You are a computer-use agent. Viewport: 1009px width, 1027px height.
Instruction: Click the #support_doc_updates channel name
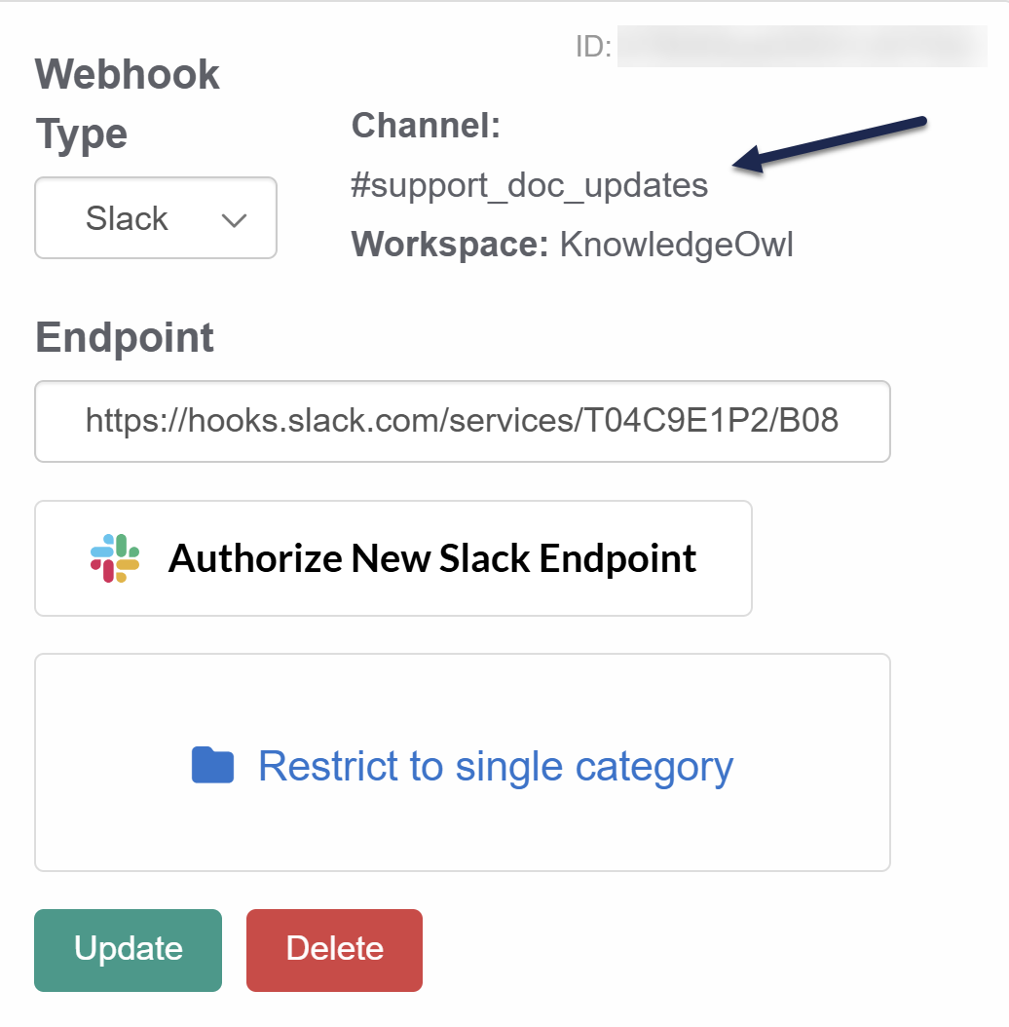tap(529, 185)
